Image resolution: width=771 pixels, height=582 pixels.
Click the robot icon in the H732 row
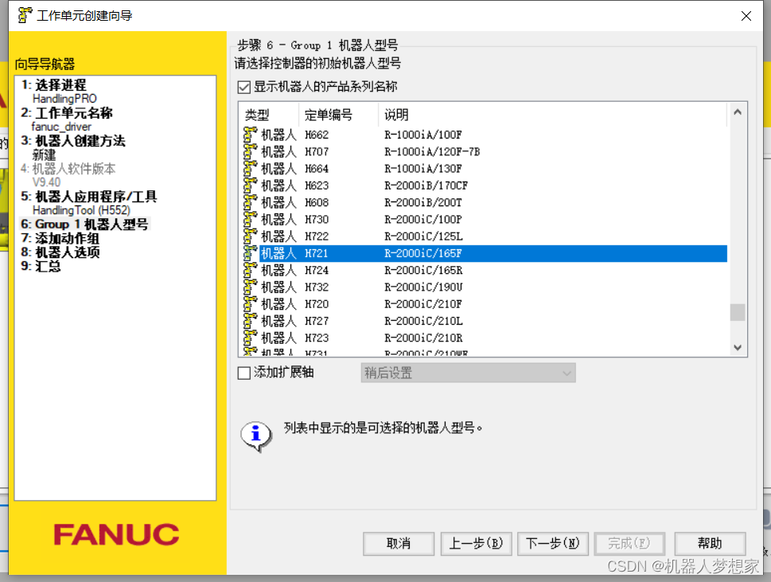point(251,287)
